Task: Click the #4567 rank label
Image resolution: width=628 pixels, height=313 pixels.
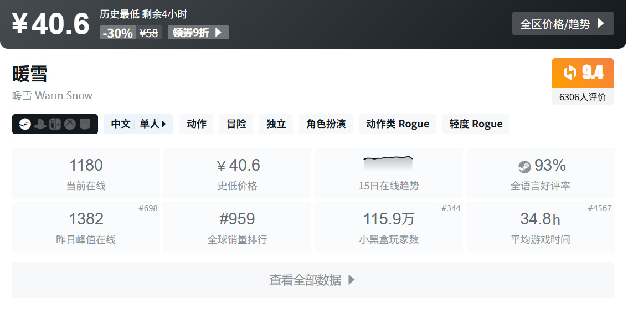Action: (x=600, y=208)
